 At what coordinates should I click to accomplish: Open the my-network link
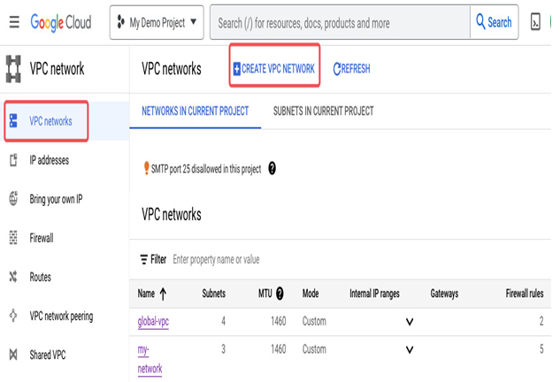[x=150, y=359]
